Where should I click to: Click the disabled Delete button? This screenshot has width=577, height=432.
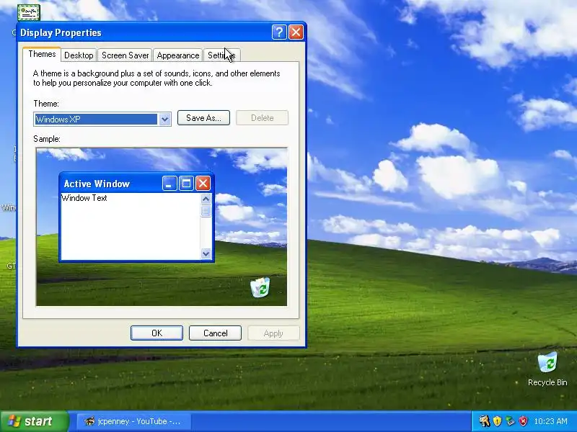coord(262,118)
